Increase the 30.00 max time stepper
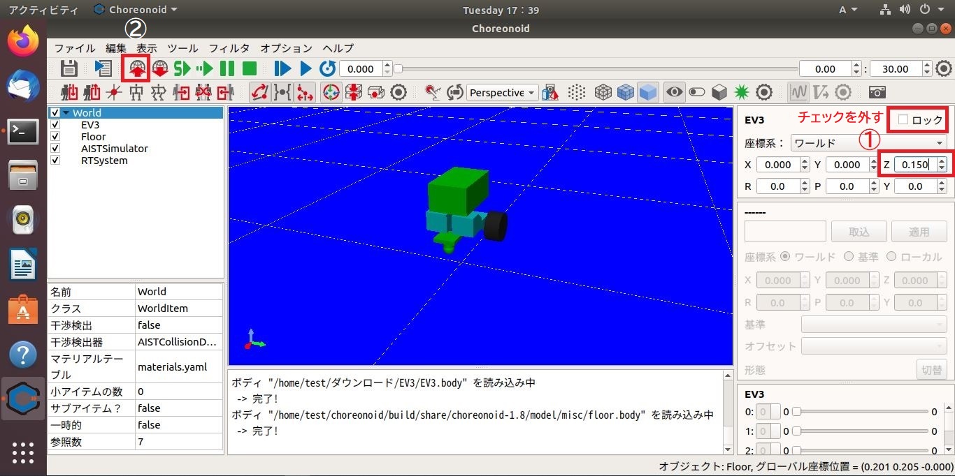This screenshot has width=955, height=476. point(927,66)
